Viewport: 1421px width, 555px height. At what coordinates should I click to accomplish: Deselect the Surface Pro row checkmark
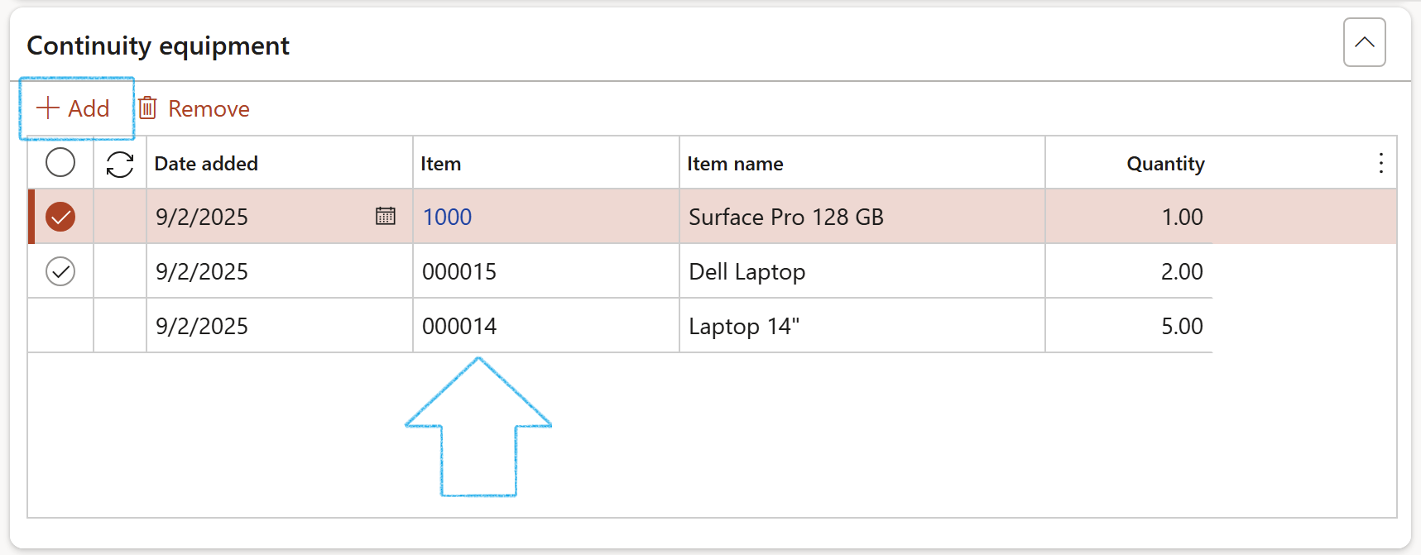pos(60,217)
